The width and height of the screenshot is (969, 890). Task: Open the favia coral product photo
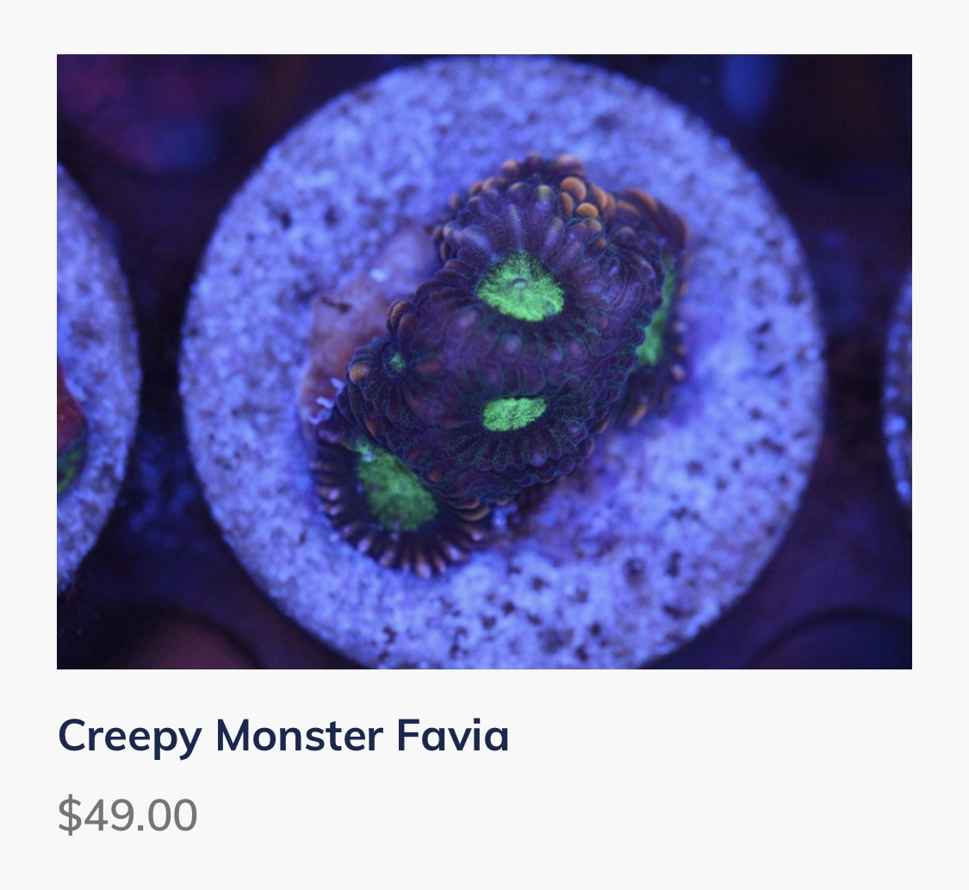point(484,362)
